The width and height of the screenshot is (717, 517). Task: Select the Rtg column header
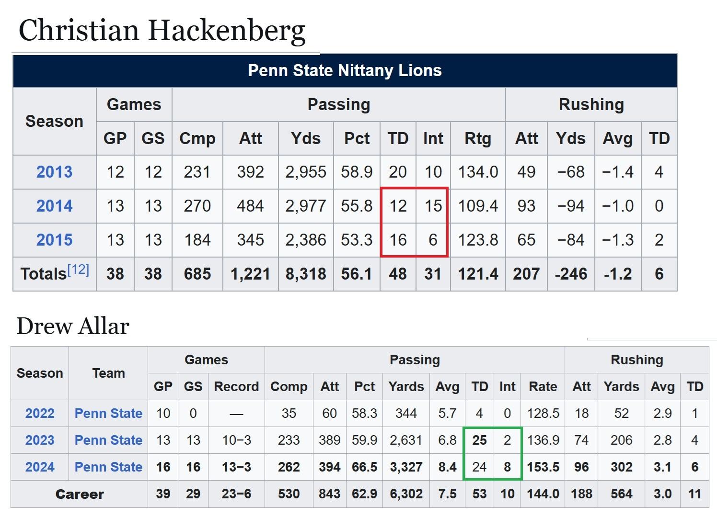(477, 138)
